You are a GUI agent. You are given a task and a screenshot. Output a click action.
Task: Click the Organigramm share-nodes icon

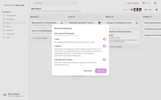pos(4,15)
